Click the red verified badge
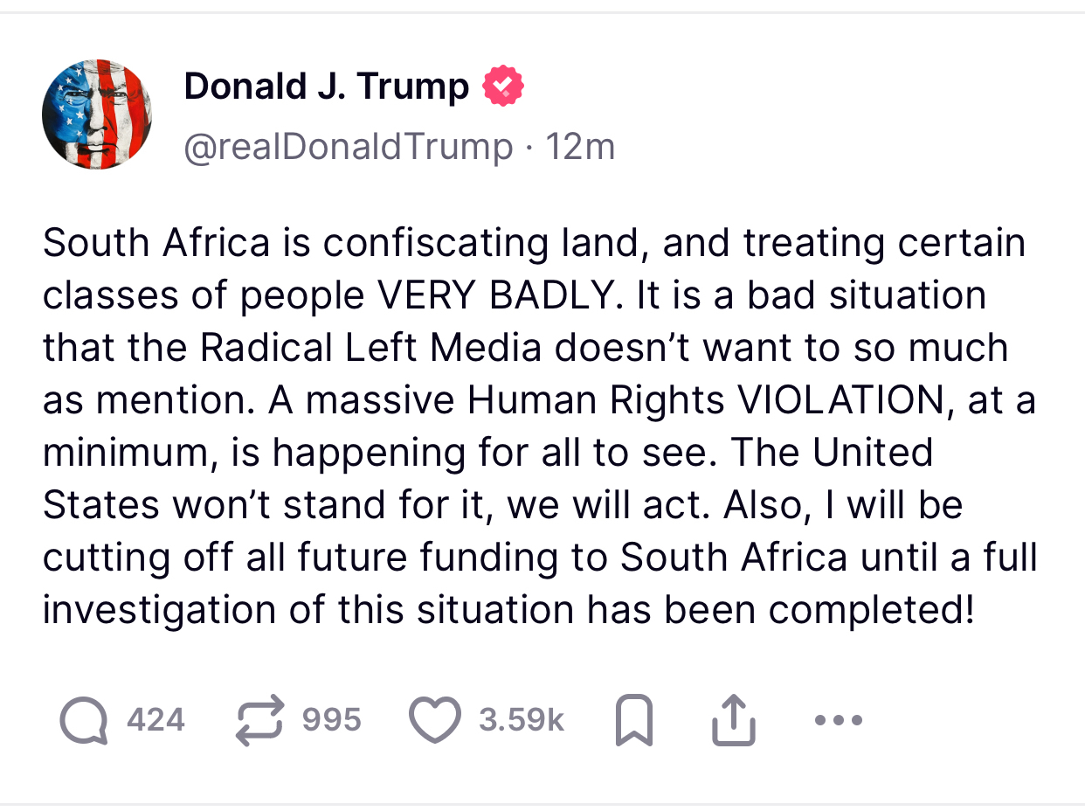This screenshot has height=811, width=1085. tap(504, 86)
